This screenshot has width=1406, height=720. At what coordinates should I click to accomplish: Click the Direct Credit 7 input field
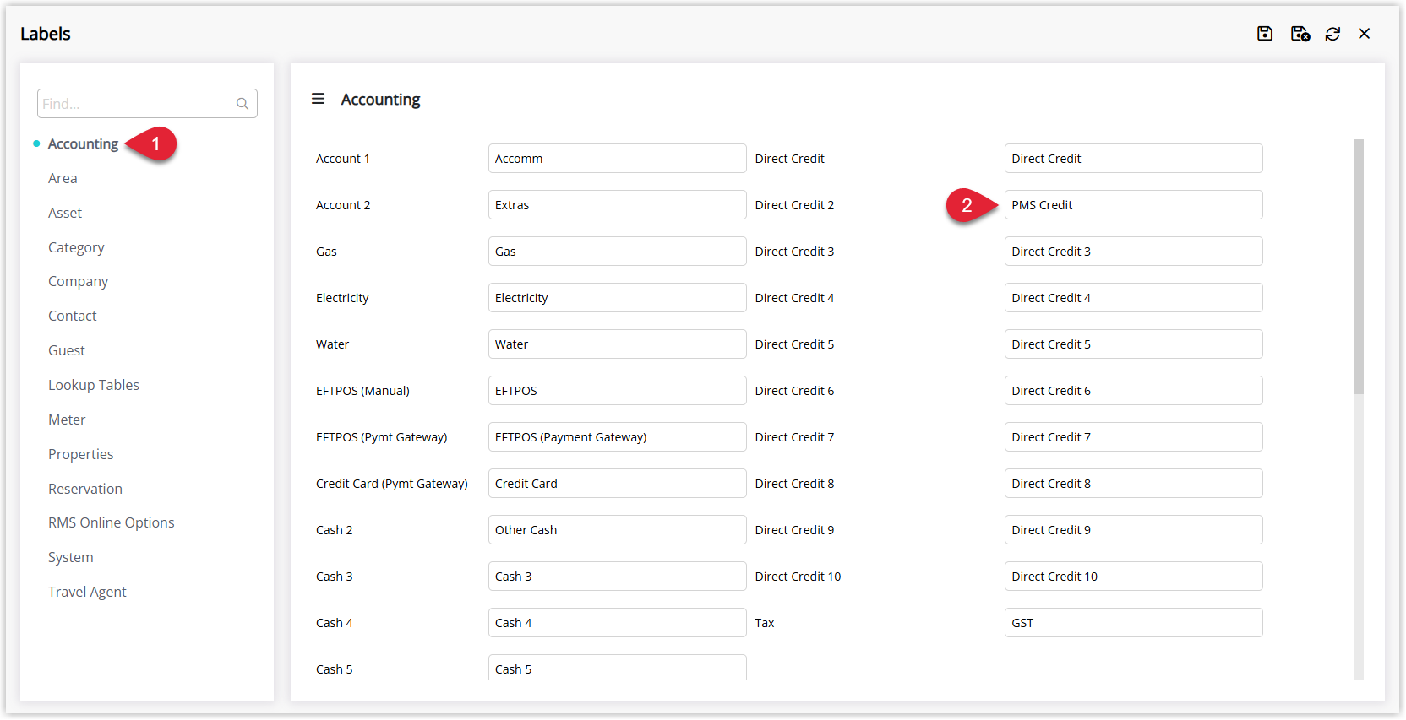pos(1133,437)
